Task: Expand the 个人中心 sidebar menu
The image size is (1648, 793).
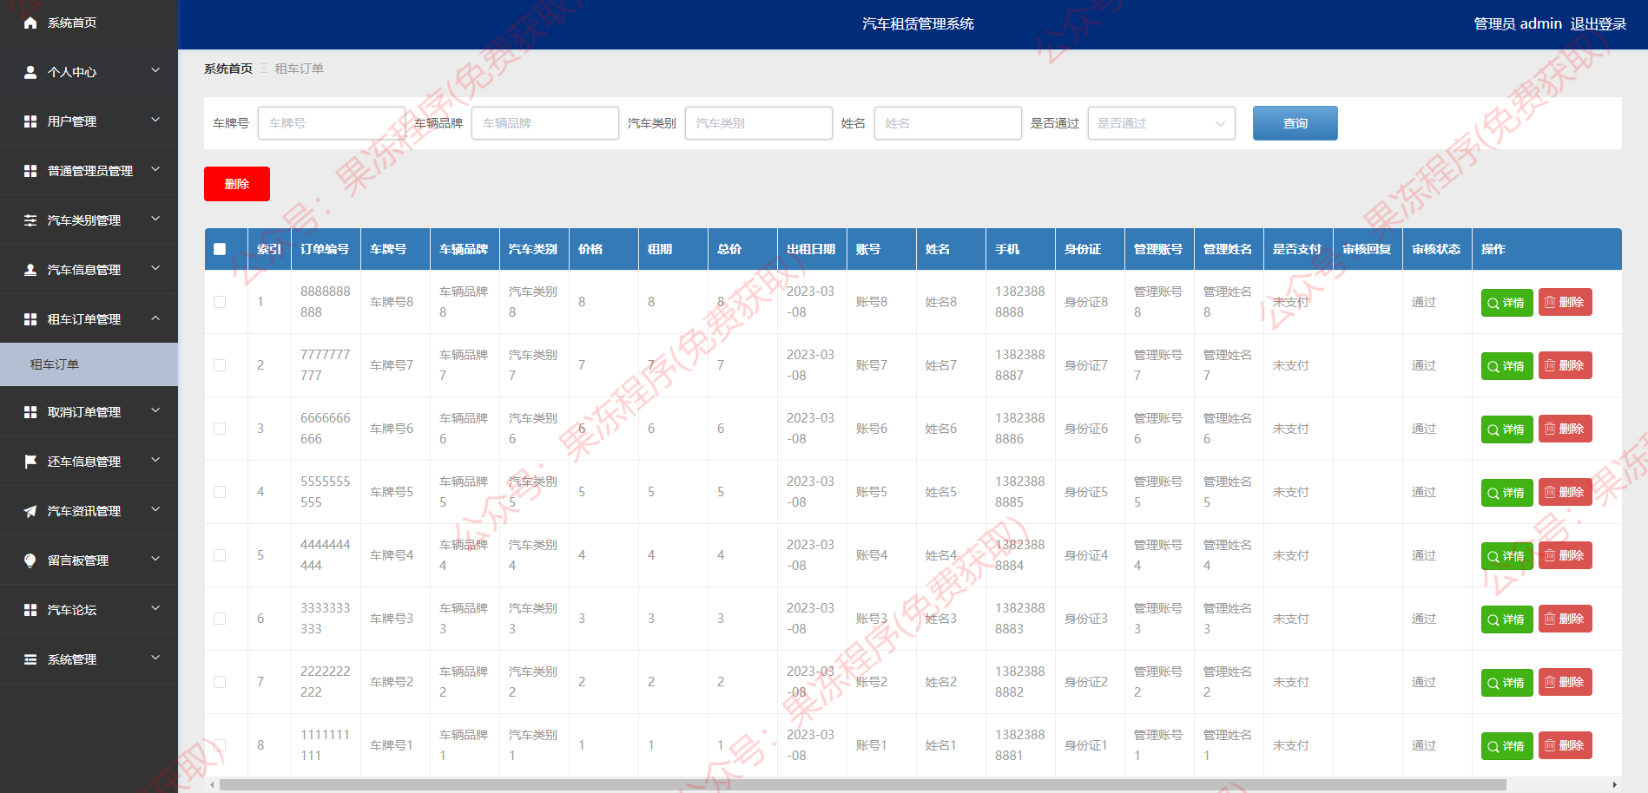Action: pos(89,72)
